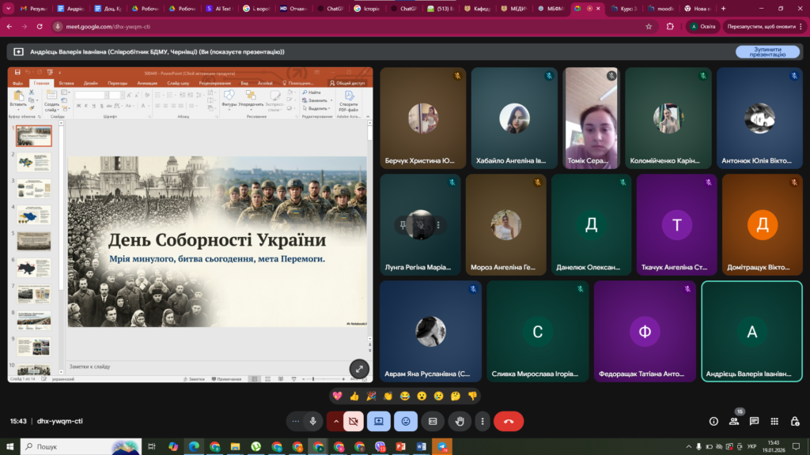Switch to the Вставка ribbon tab
810x455 pixels.
[66, 82]
